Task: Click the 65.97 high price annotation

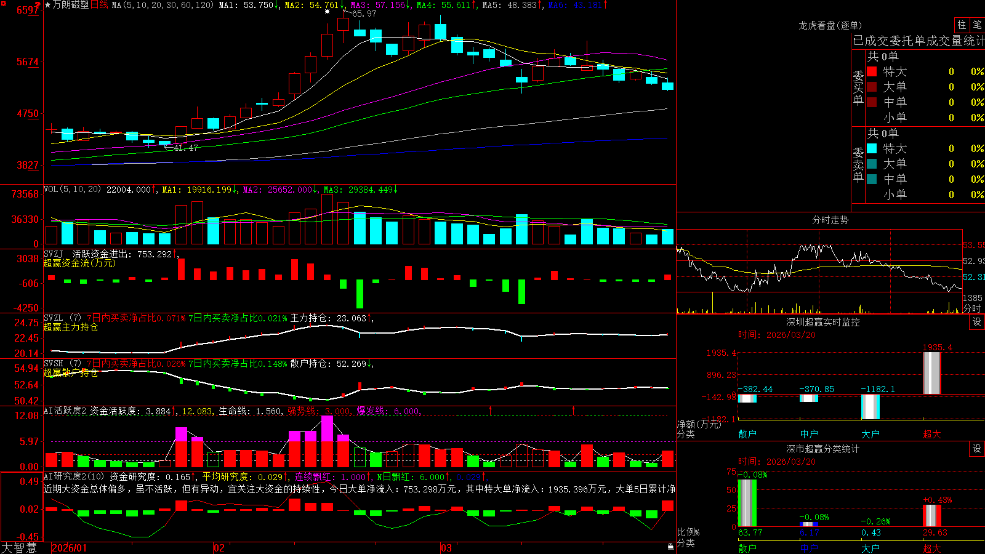Action: (364, 14)
